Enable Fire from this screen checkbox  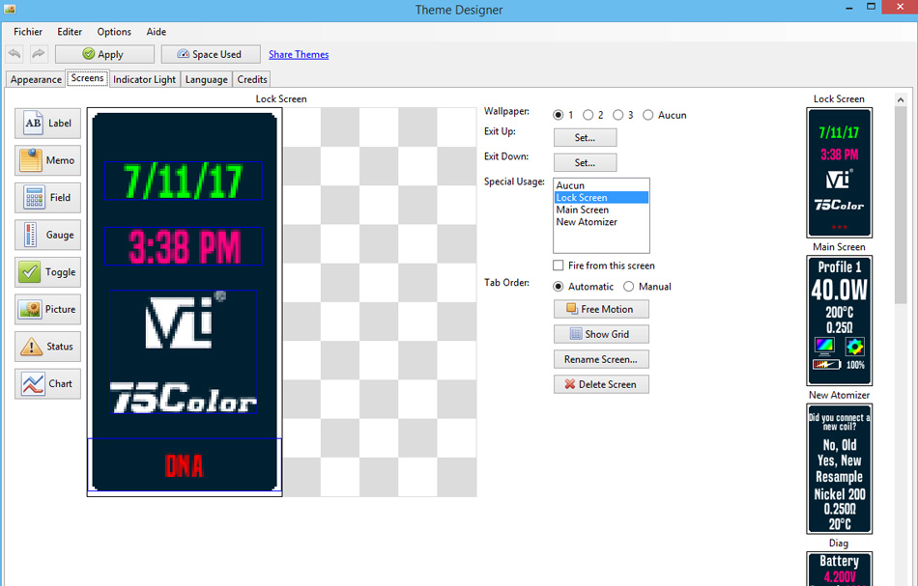click(x=559, y=265)
